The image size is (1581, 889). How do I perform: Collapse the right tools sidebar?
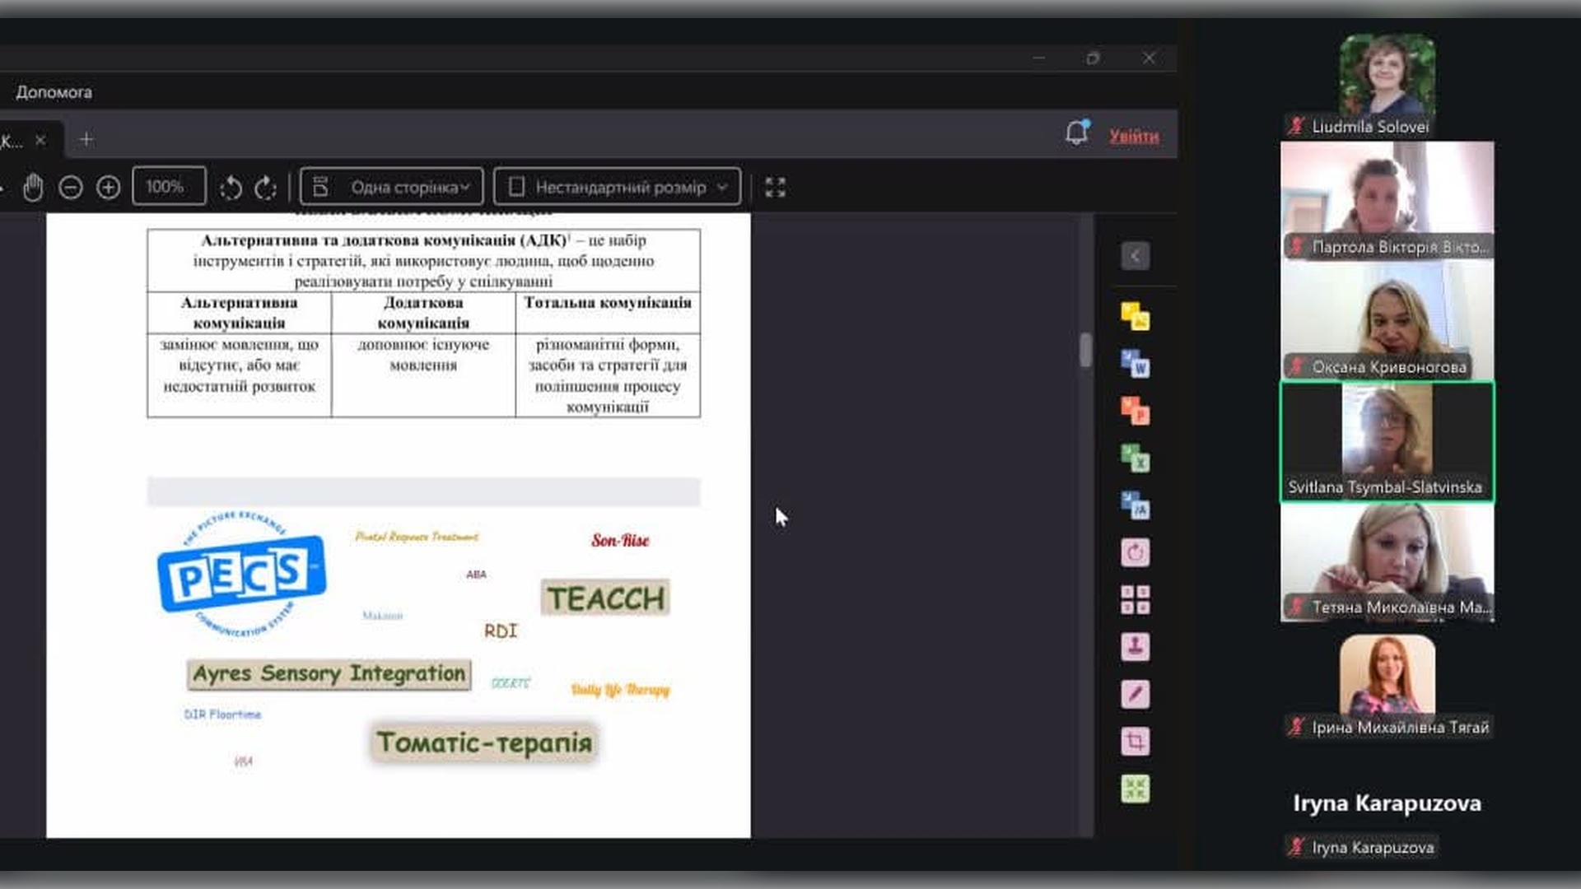tap(1135, 256)
